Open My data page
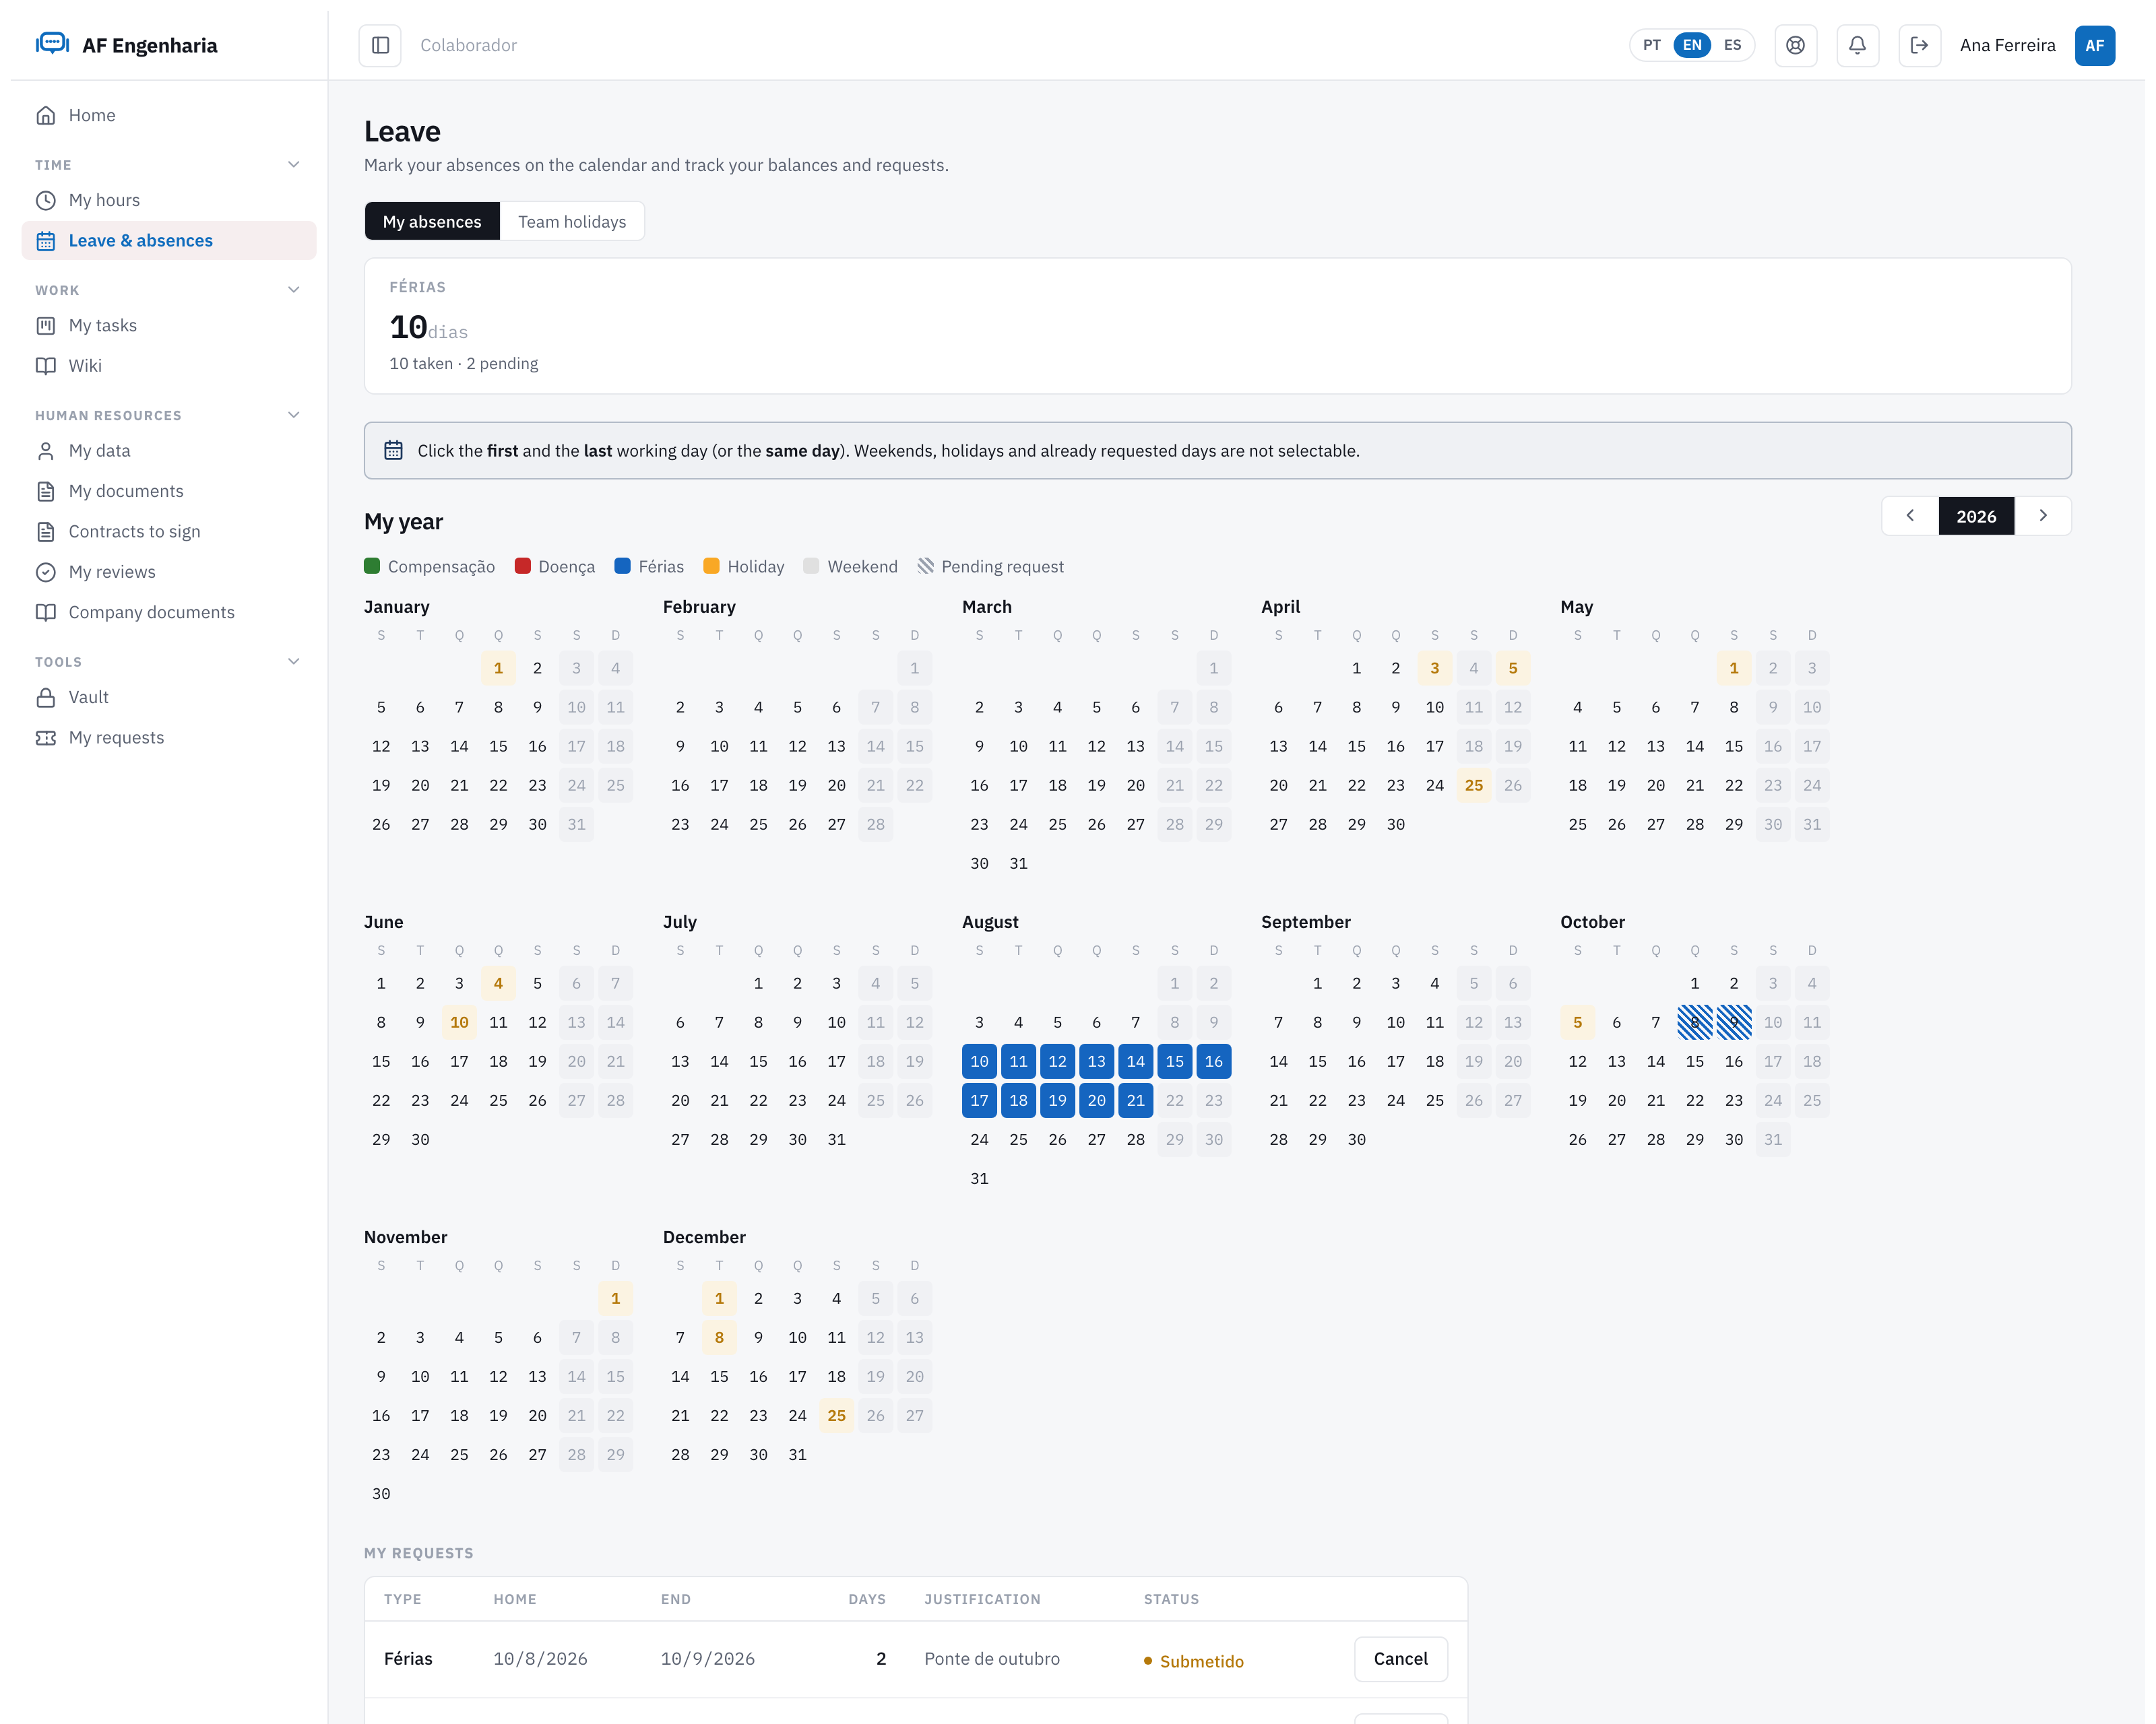 pyautogui.click(x=169, y=451)
